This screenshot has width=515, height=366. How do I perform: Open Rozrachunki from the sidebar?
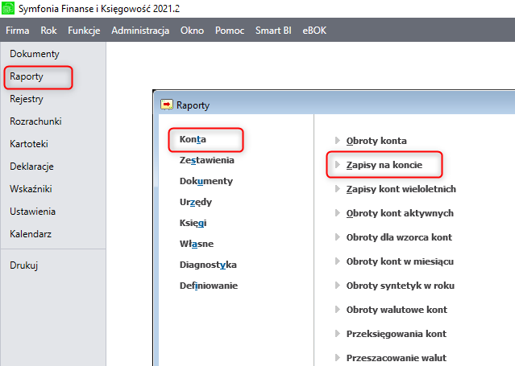tap(35, 121)
